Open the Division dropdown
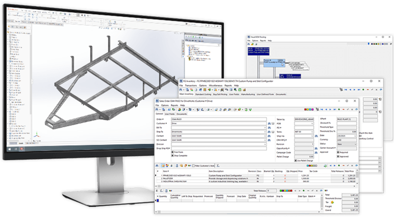394x217 pixels. point(265,144)
